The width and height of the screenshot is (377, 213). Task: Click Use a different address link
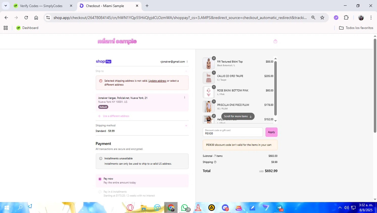pyautogui.click(x=116, y=116)
